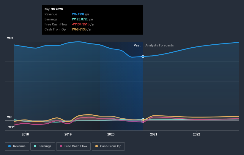Click the ₩8t y-axis label
Screen dimensions: 244x155
tap(10, 38)
